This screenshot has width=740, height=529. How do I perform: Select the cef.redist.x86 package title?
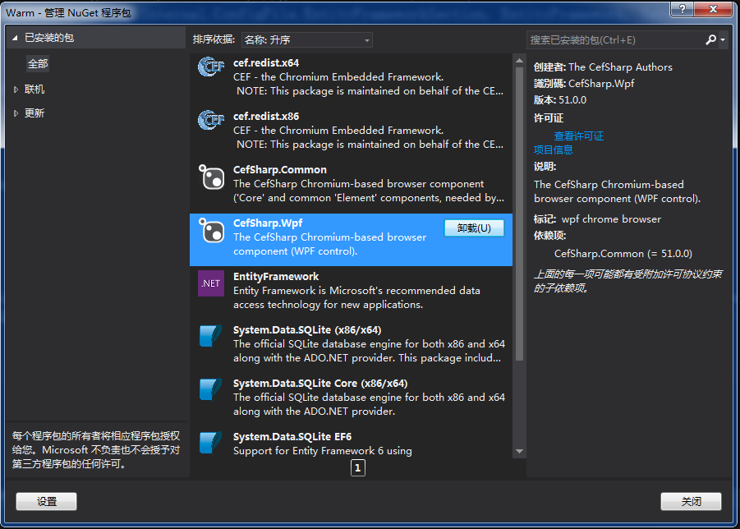pyautogui.click(x=266, y=116)
